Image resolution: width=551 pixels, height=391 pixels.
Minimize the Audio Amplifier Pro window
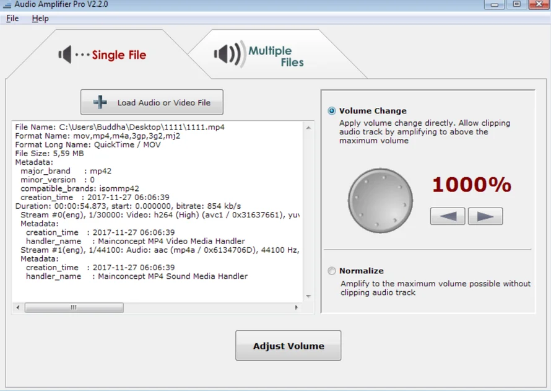pos(495,4)
